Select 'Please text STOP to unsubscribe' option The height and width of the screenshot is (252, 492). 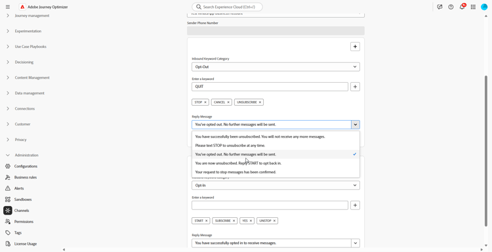(276, 145)
